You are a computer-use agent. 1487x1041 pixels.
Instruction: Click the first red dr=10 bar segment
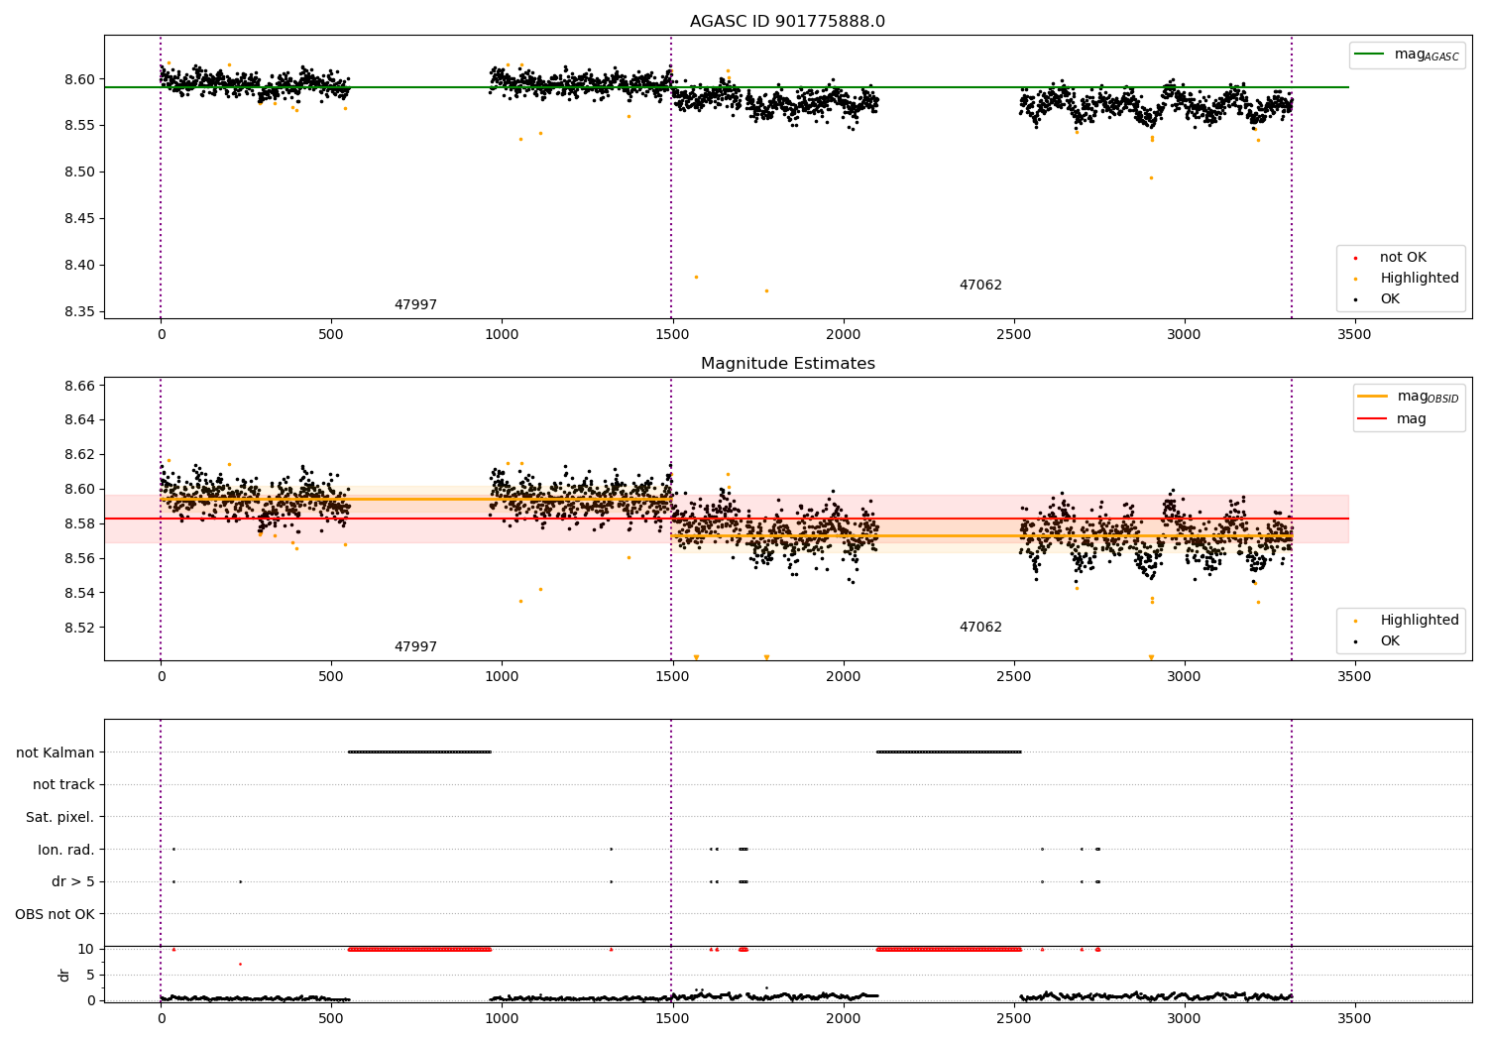coord(419,950)
